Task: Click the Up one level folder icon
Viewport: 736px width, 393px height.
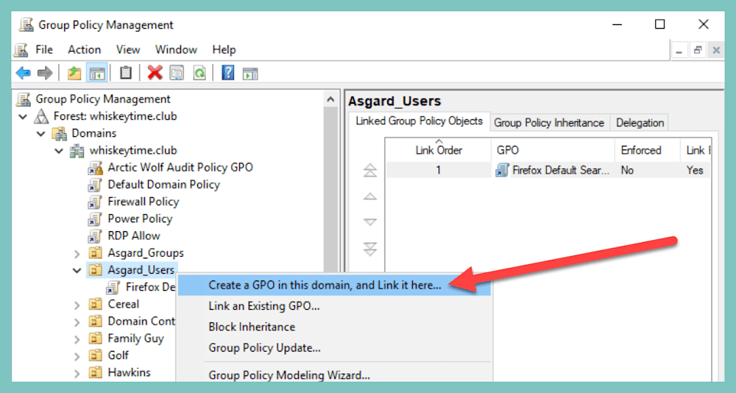Action: 74,73
